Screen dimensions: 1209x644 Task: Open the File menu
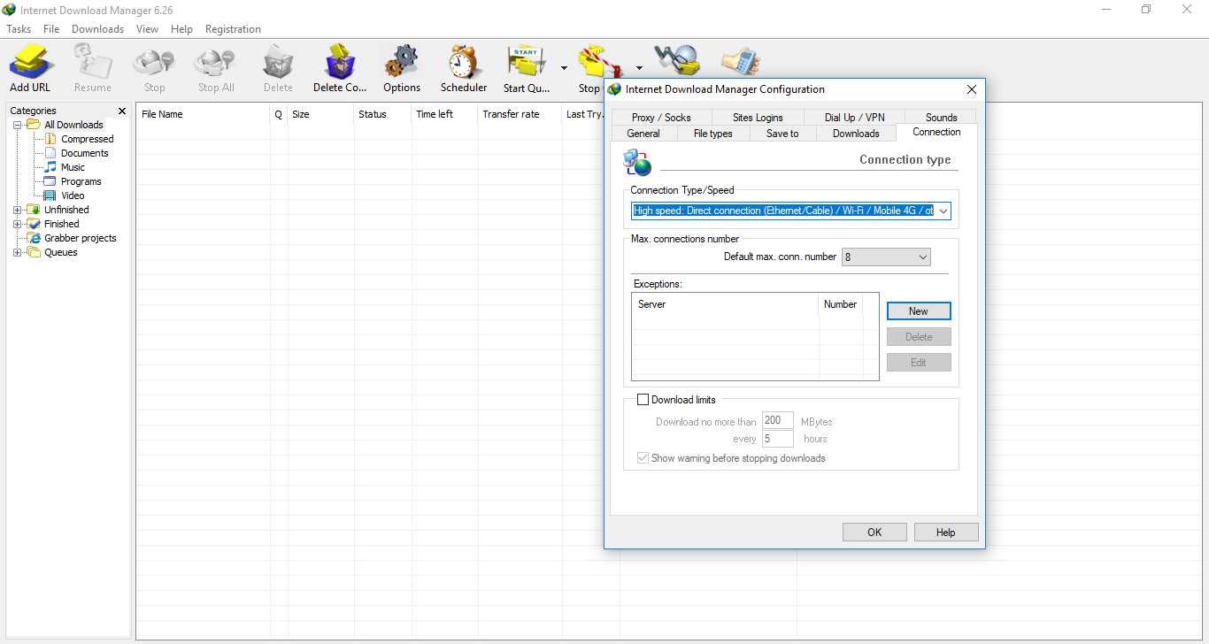pos(51,29)
